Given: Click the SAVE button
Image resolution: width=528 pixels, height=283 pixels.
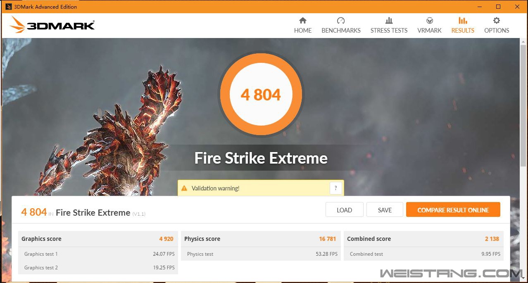Looking at the screenshot, I should click(x=385, y=210).
